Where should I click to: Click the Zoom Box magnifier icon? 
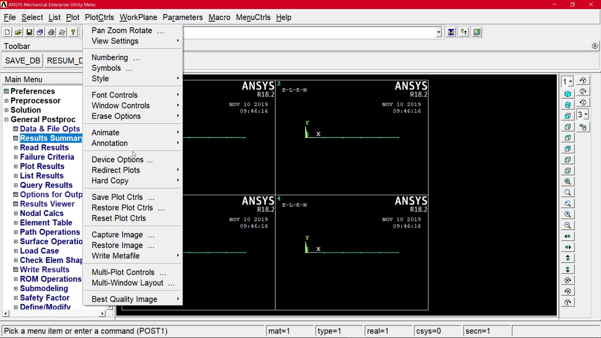click(x=568, y=192)
